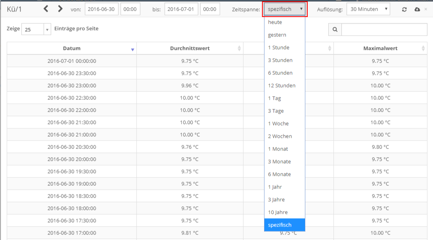This screenshot has height=240, width=433.
Task: Click date cell 2016-06-30 19:00:00
Action: point(72,184)
